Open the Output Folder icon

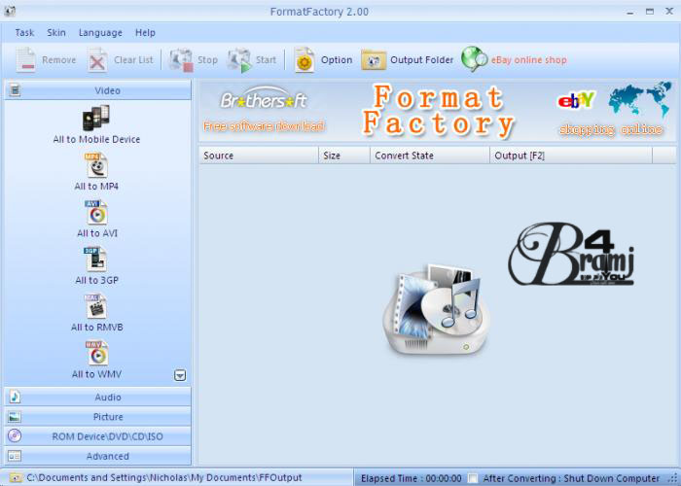(x=374, y=60)
